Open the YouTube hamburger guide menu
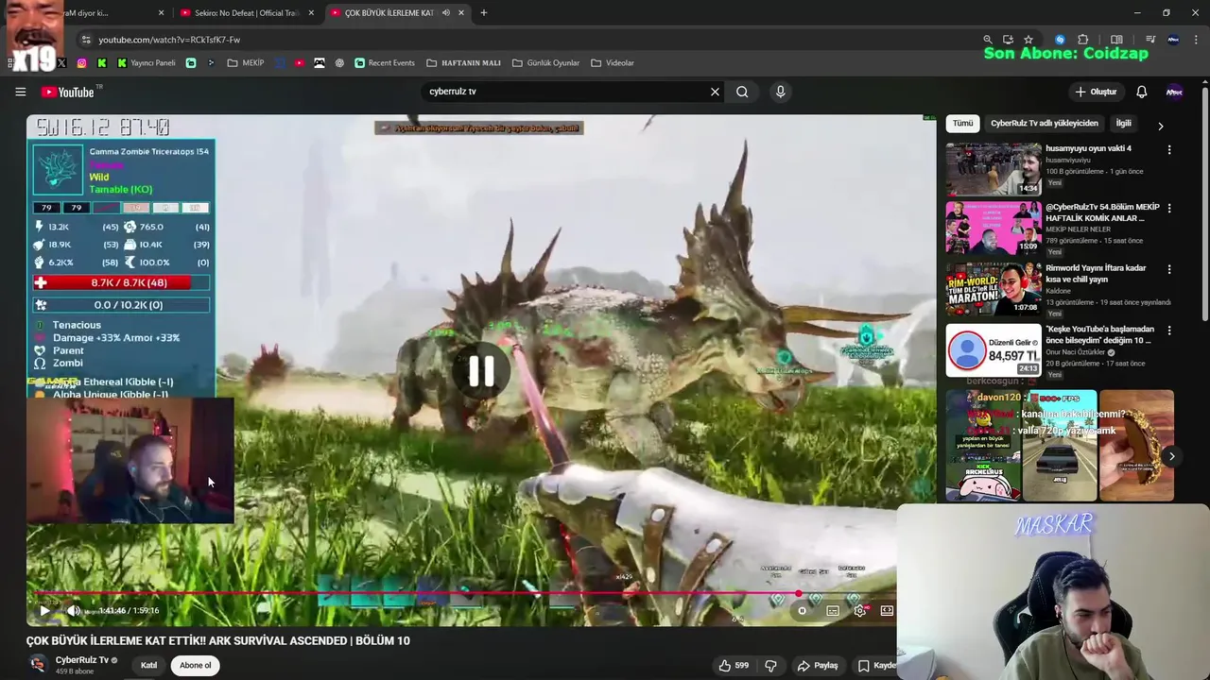 coord(20,92)
